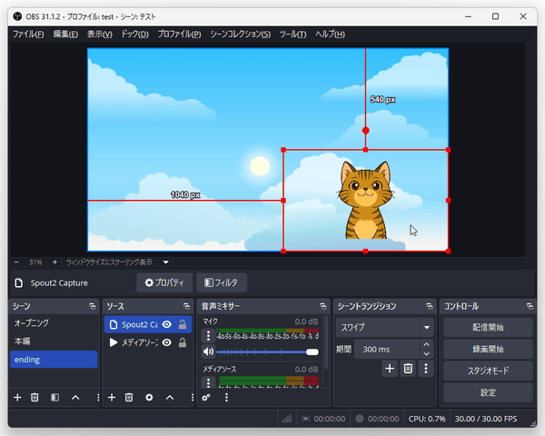Open source properties gear icon in sources toolbar
This screenshot has height=436, width=545.
[149, 397]
